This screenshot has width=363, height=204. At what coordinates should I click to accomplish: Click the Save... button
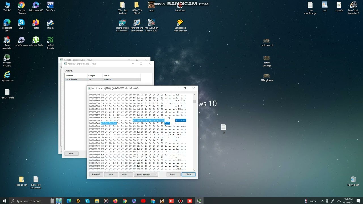[x=173, y=175]
